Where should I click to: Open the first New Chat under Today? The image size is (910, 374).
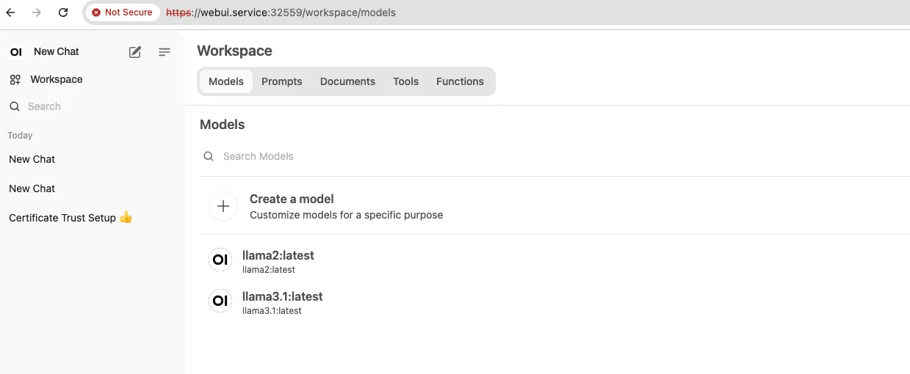pyautogui.click(x=91, y=159)
